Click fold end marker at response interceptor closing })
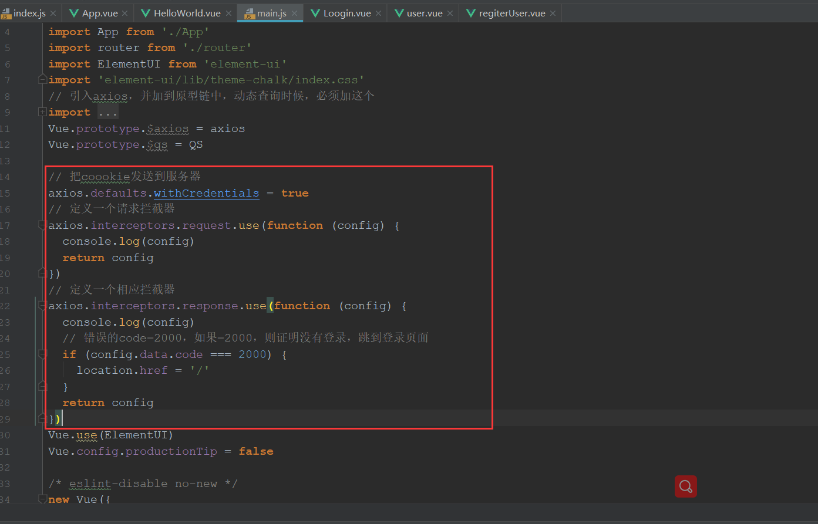This screenshot has height=524, width=818. tap(42, 418)
